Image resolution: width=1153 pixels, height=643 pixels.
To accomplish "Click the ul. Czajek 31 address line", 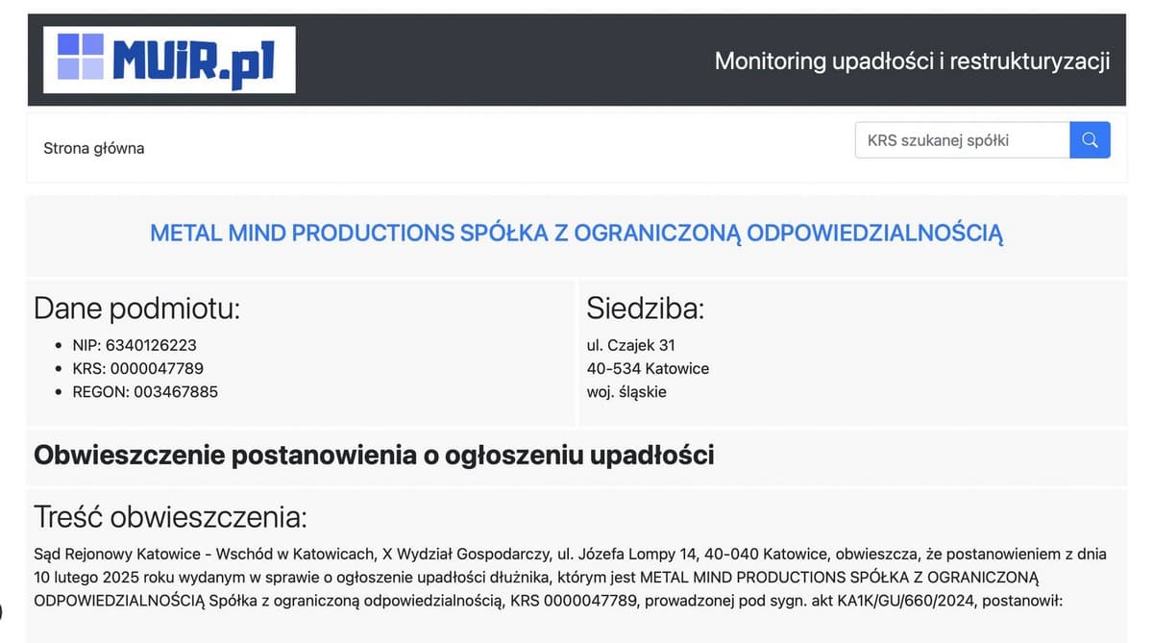I will pos(631,345).
